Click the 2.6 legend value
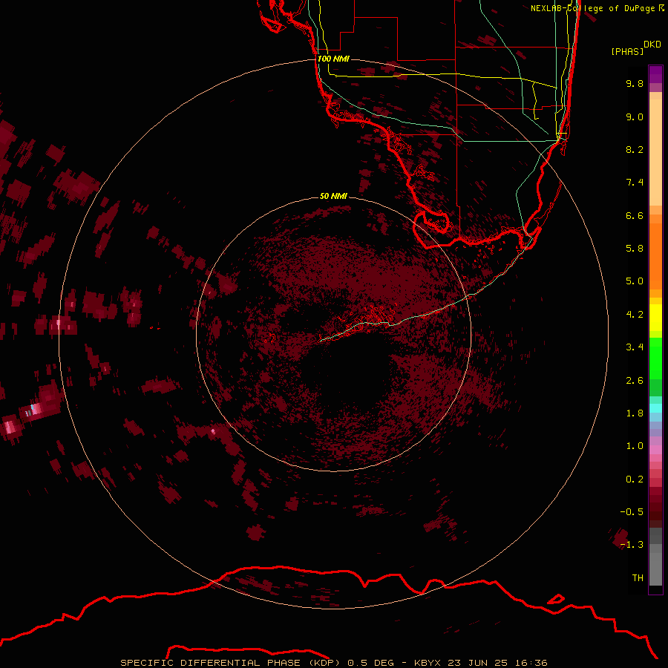Image resolution: width=668 pixels, height=668 pixels. pyautogui.click(x=635, y=381)
